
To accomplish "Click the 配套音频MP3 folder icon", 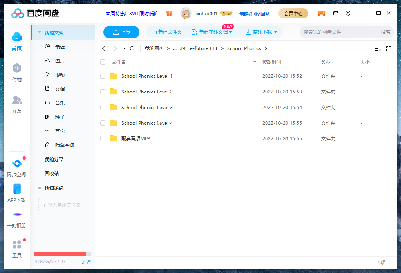I will (x=114, y=138).
